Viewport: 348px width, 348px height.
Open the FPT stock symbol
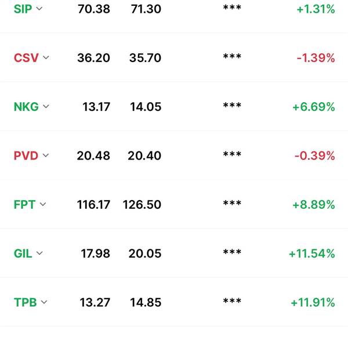click(24, 204)
